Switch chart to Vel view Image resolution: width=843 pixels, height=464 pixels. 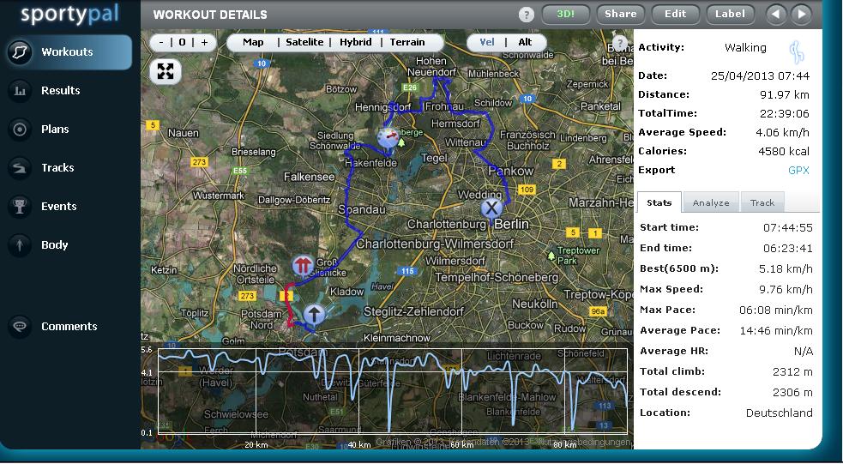487,42
